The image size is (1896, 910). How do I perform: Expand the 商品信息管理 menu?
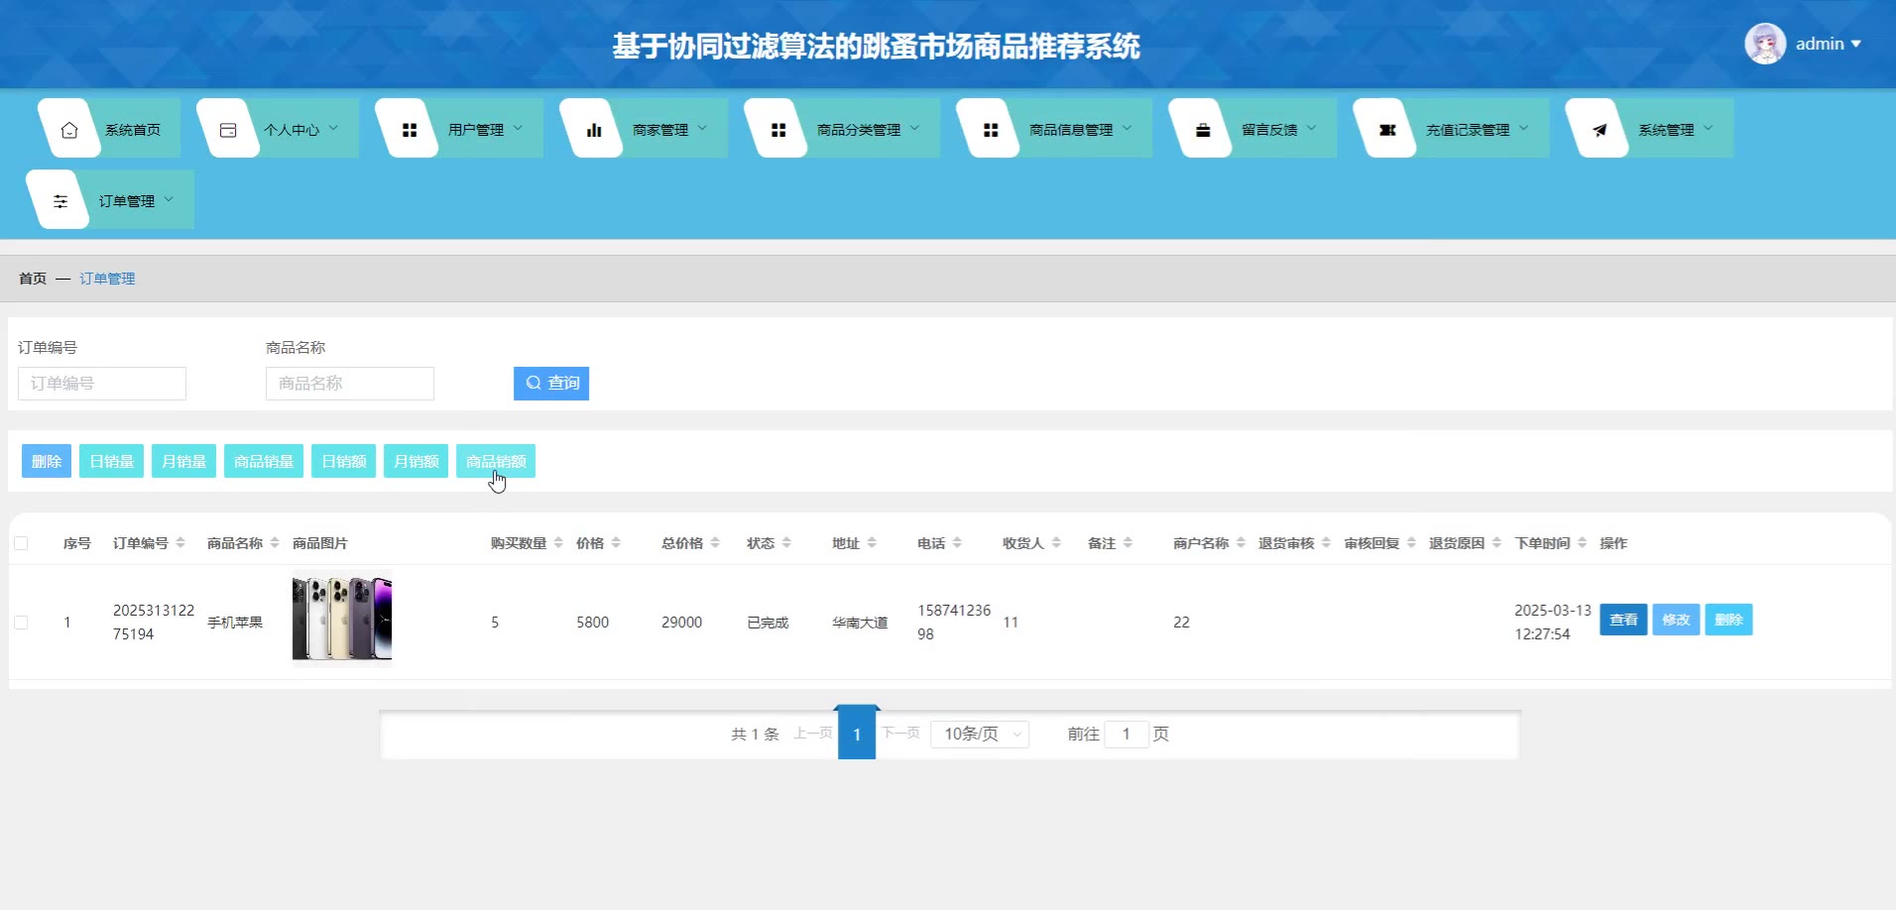(x=1079, y=130)
